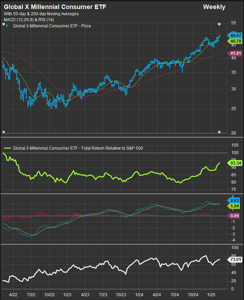244x300 pixels.
Task: Click the top-right price panel corner handle
Action: 219,24
